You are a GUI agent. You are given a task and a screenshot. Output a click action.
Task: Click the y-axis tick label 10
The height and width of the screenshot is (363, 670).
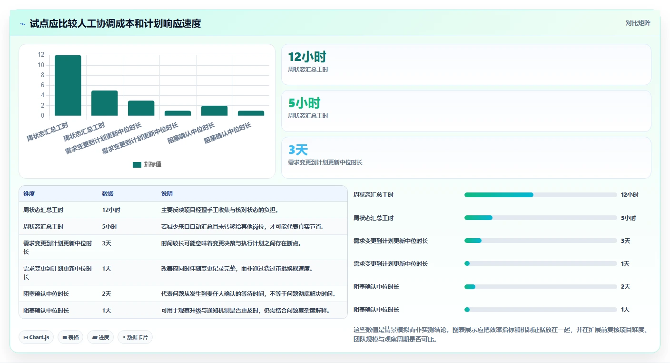click(x=41, y=65)
